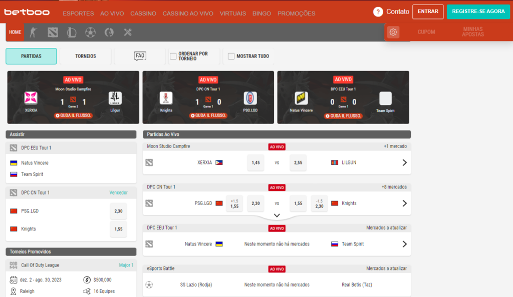This screenshot has height=297, width=513.
Task: Click the Natus Vincere logo in the live card
Action: (x=301, y=98)
